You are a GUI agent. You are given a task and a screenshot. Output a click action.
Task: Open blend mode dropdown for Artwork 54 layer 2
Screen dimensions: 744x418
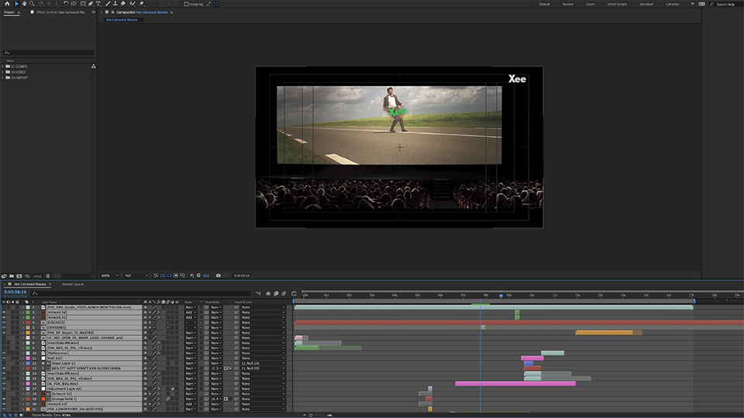tap(189, 313)
